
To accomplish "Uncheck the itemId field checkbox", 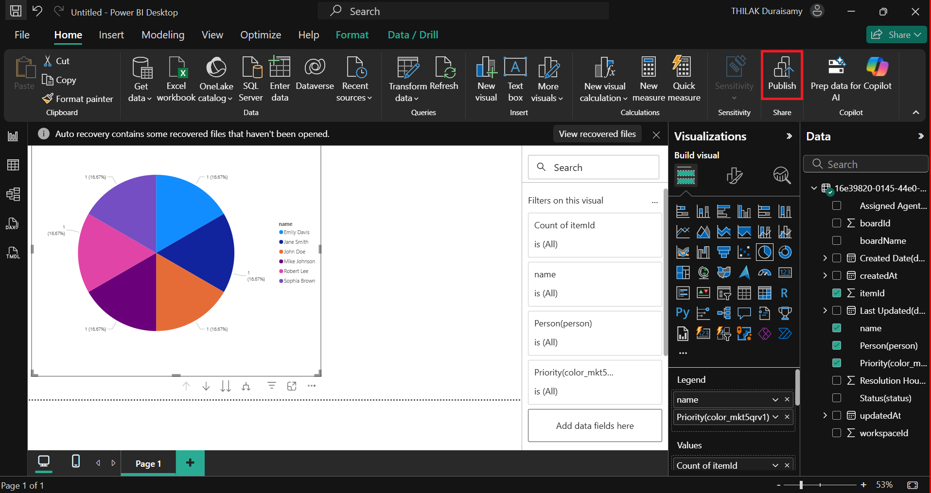I will pos(837,293).
